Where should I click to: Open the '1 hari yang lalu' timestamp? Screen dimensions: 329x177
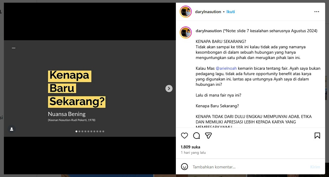tap(193, 153)
